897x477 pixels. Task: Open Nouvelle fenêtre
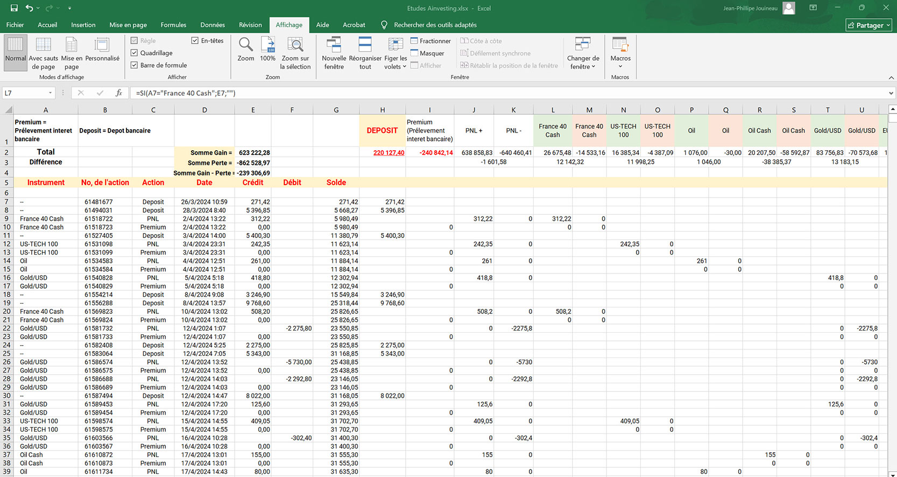point(334,45)
